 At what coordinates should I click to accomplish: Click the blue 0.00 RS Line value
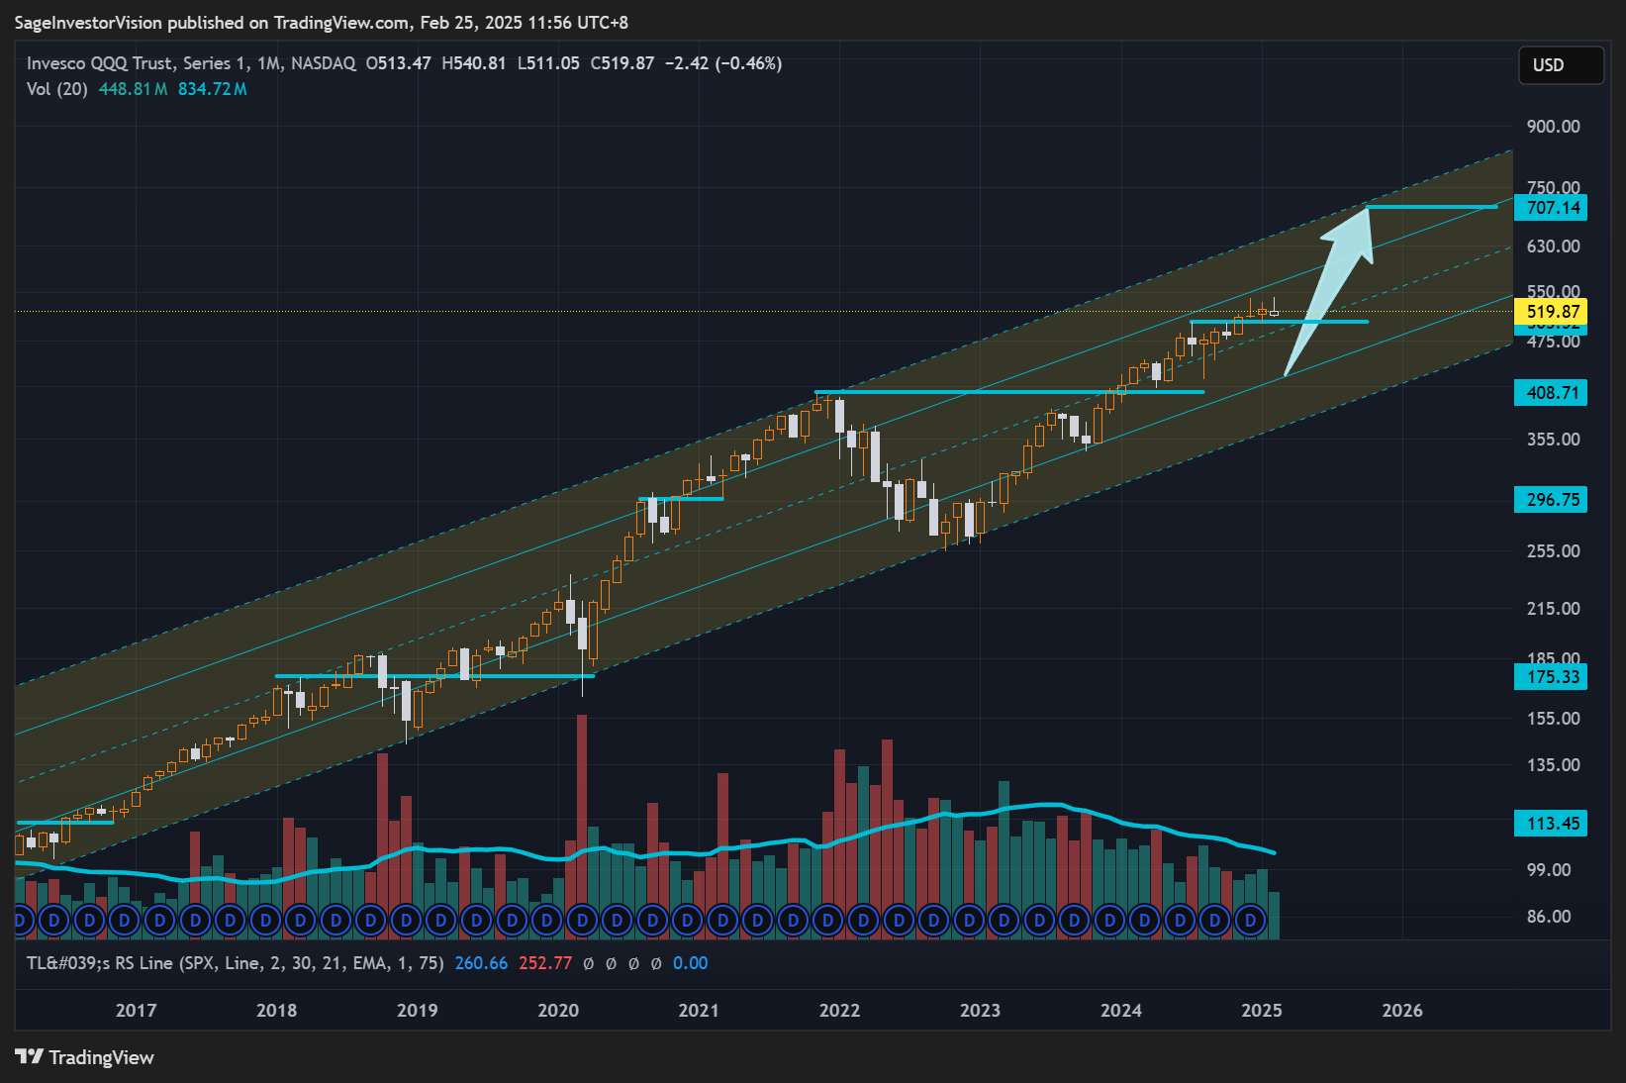[691, 963]
